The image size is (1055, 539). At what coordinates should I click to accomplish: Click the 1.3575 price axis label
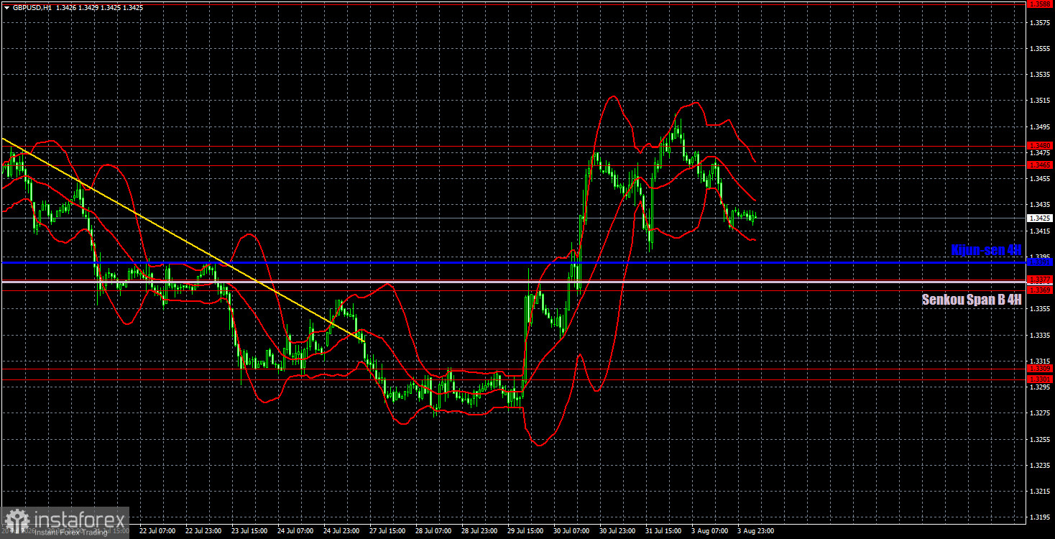[x=1040, y=23]
